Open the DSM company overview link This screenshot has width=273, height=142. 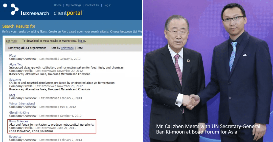[12, 95]
